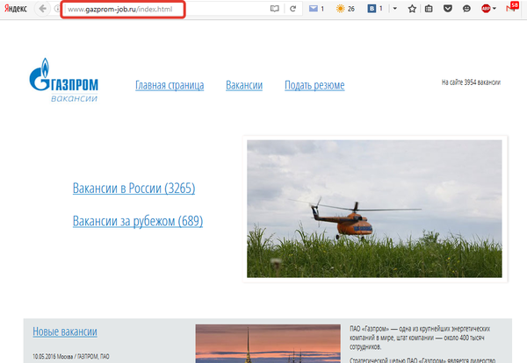Go back with the browser arrow
Screen dimensions: 527x363
click(42, 9)
